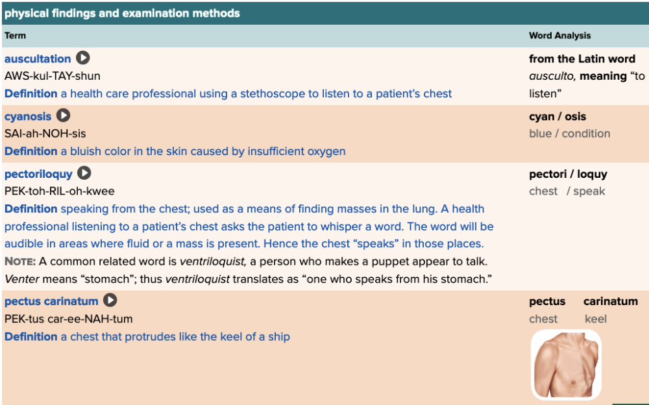The width and height of the screenshot is (649, 405).
Task: Select the pectoriloquy term link
Action: [39, 174]
